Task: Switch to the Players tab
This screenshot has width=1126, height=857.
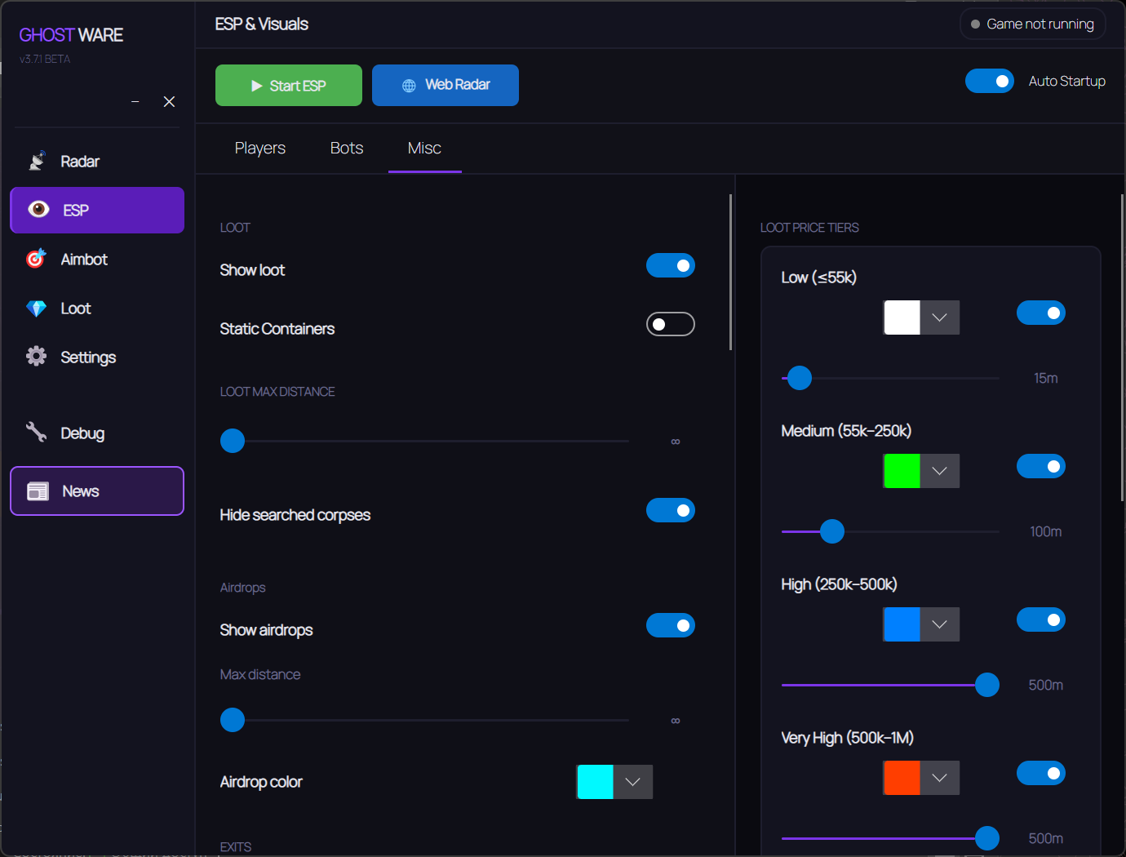Action: point(260,148)
